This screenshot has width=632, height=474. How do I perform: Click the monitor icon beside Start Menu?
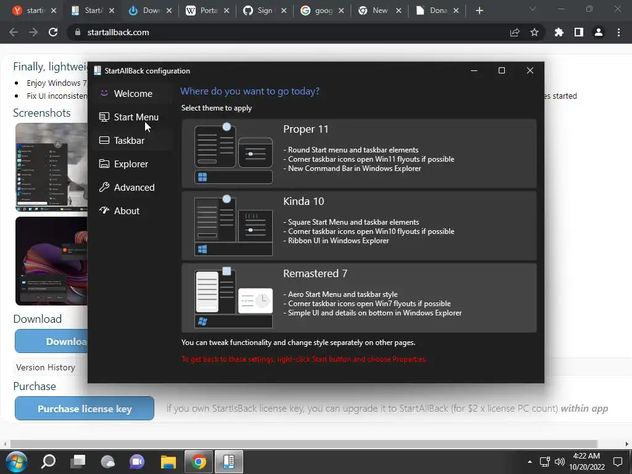(x=104, y=117)
